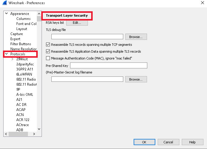The height and width of the screenshot is (149, 207).
Task: Select 3GPP2 A11 protocol
Action: point(25,69)
